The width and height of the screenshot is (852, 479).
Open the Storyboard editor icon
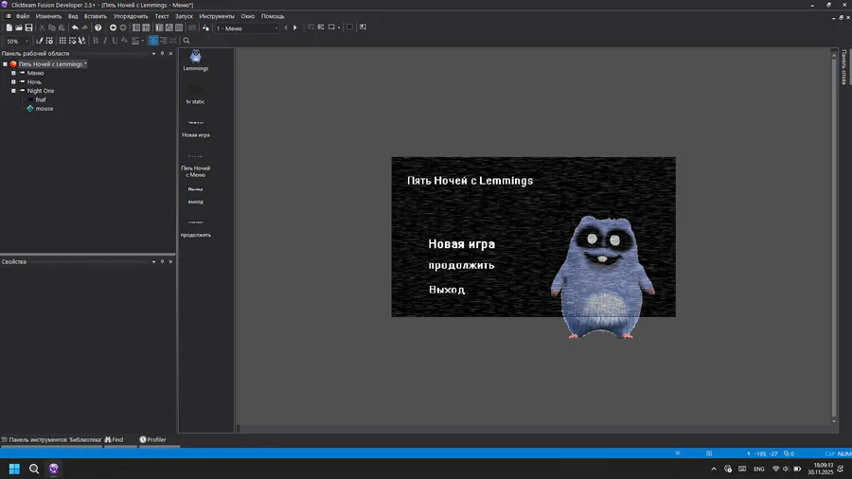point(136,27)
